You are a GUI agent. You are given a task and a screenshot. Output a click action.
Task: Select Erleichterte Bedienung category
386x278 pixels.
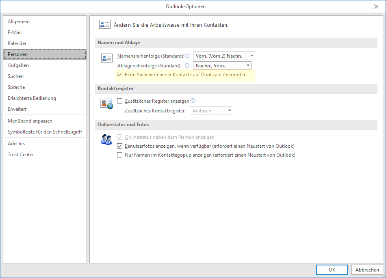click(x=45, y=98)
